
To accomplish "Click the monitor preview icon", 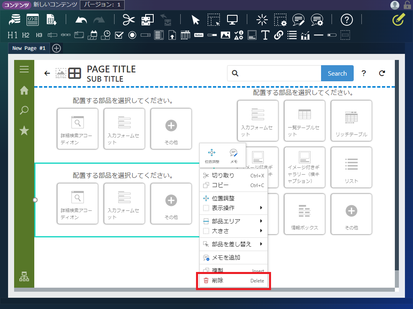I will tap(232, 20).
